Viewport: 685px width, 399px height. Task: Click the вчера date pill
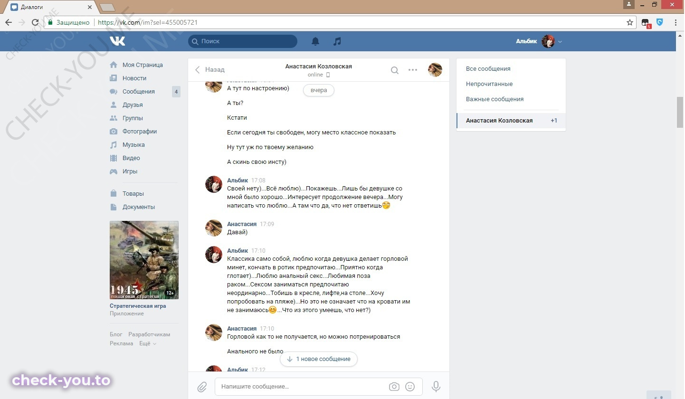pos(319,90)
